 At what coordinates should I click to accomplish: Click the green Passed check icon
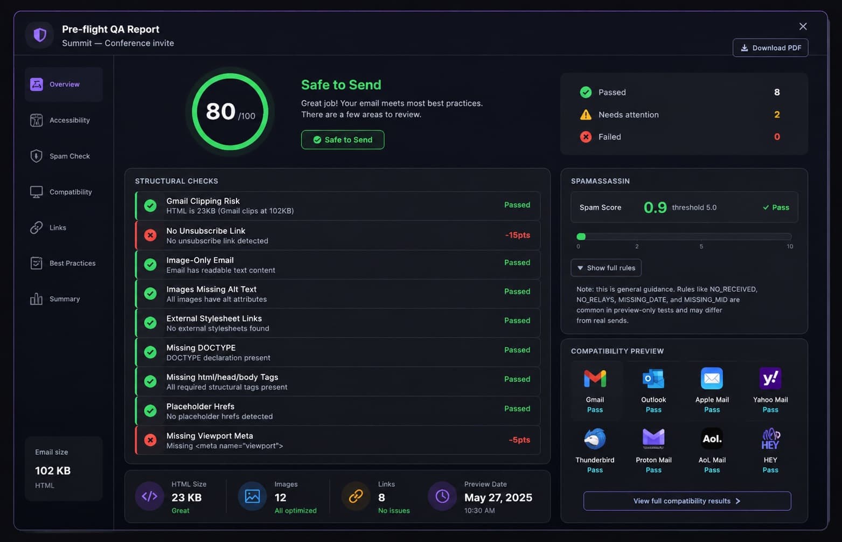click(x=586, y=93)
